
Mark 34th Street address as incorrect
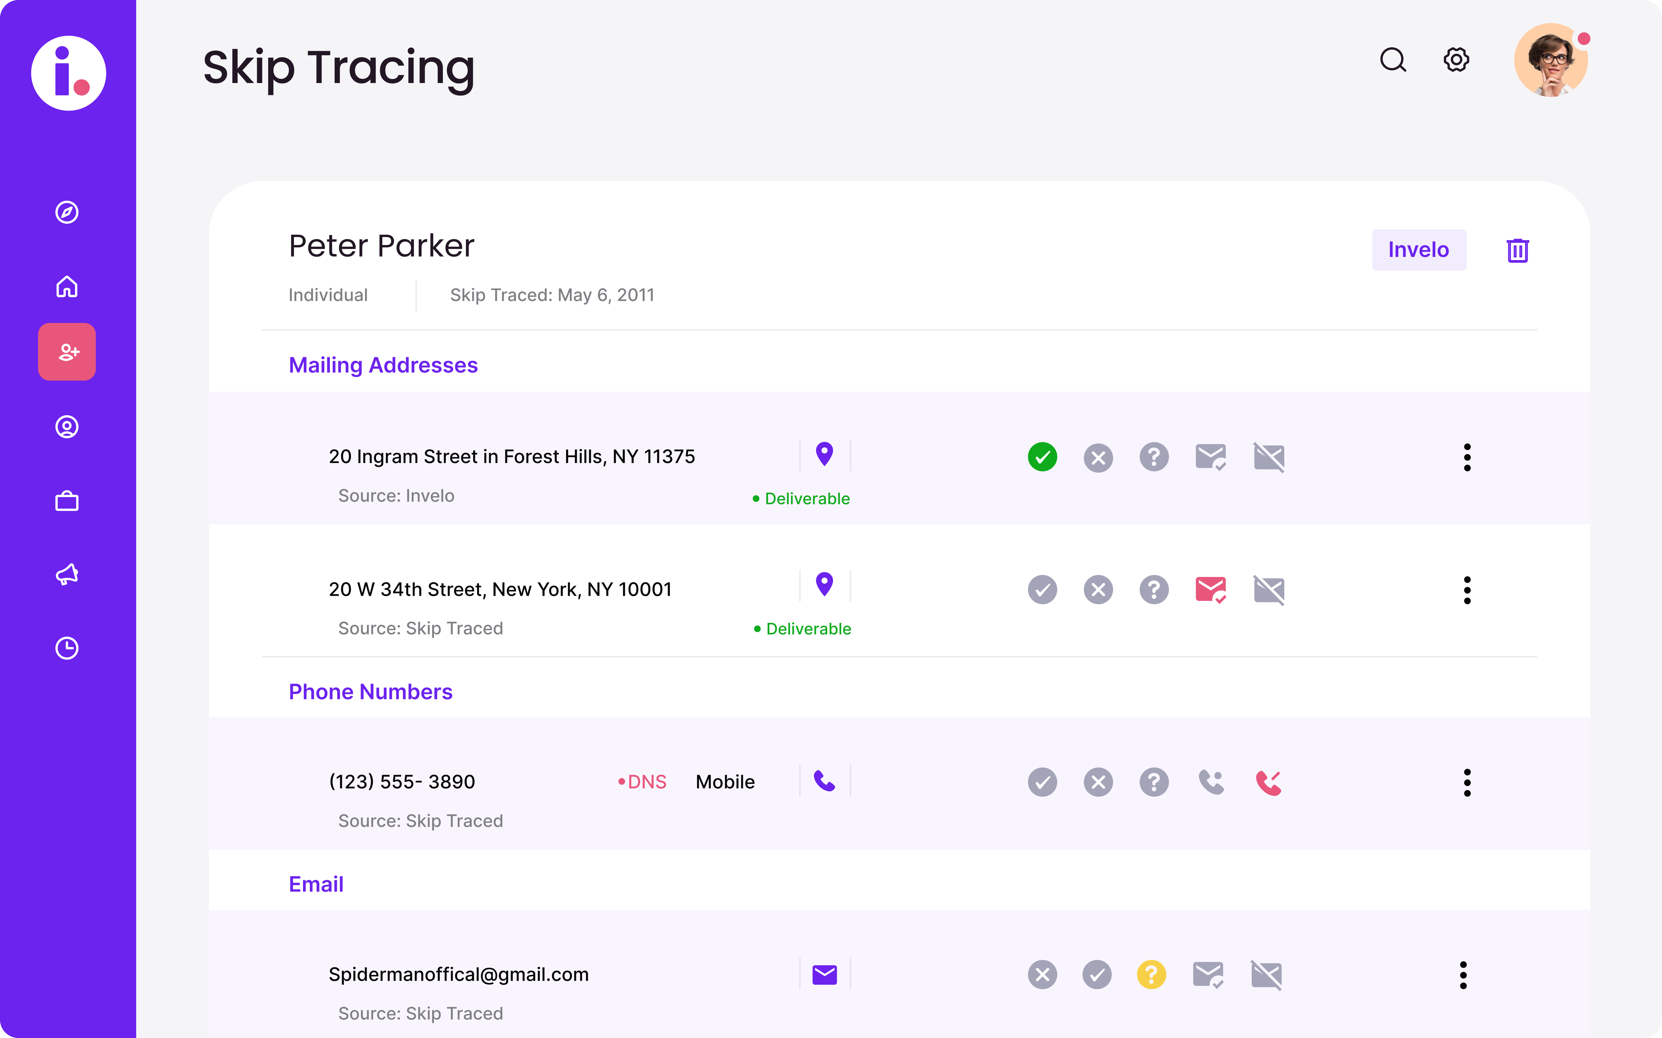[1098, 590]
